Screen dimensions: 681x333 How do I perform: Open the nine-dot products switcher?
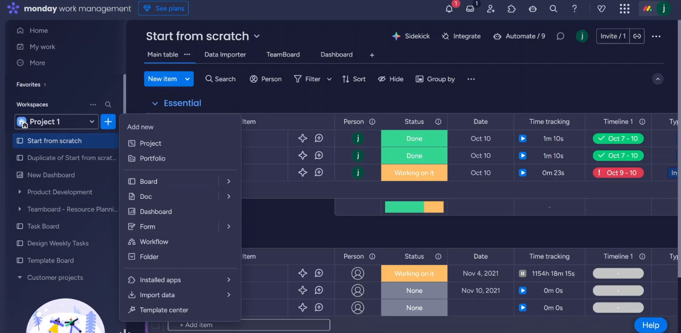[x=625, y=9]
